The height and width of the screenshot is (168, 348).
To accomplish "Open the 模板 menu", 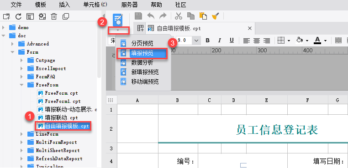I will (x=40, y=5).
